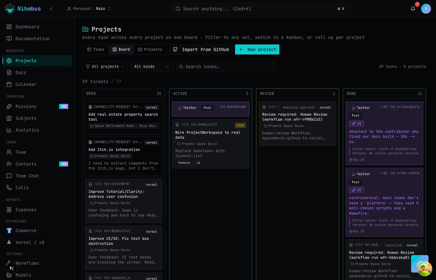Screen dimensions: 436x280
Task: Click the Team Chat bubble icon
Action: [x=9, y=176]
